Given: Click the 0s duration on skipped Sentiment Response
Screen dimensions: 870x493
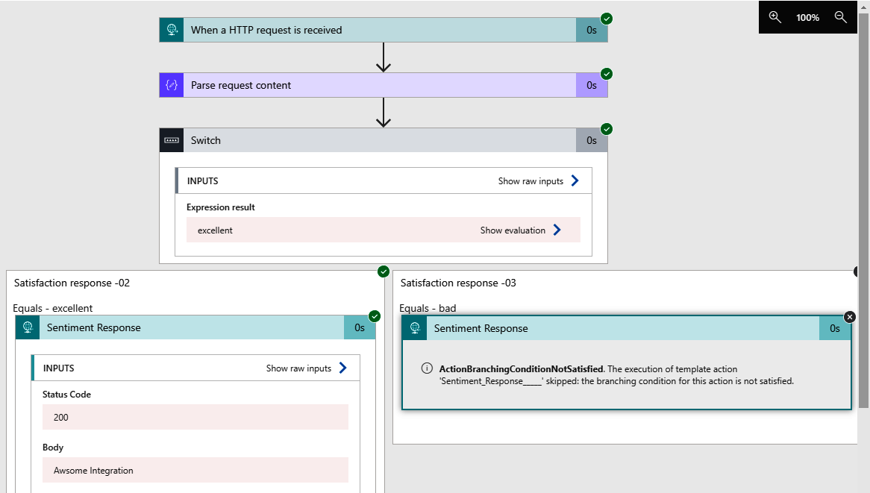Looking at the screenshot, I should point(835,328).
